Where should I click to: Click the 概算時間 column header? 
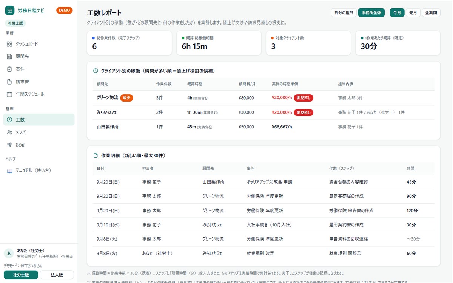194,84
